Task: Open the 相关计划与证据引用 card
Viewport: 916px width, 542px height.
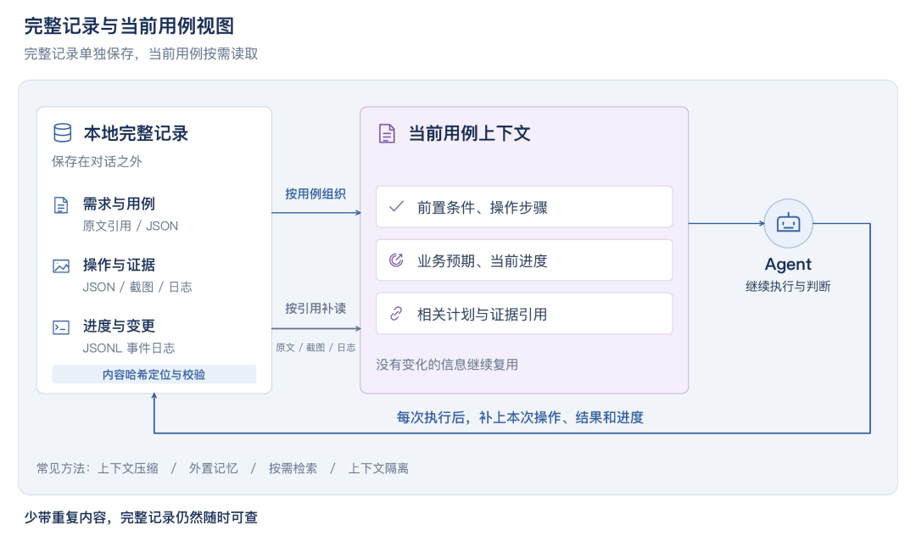Action: point(524,314)
